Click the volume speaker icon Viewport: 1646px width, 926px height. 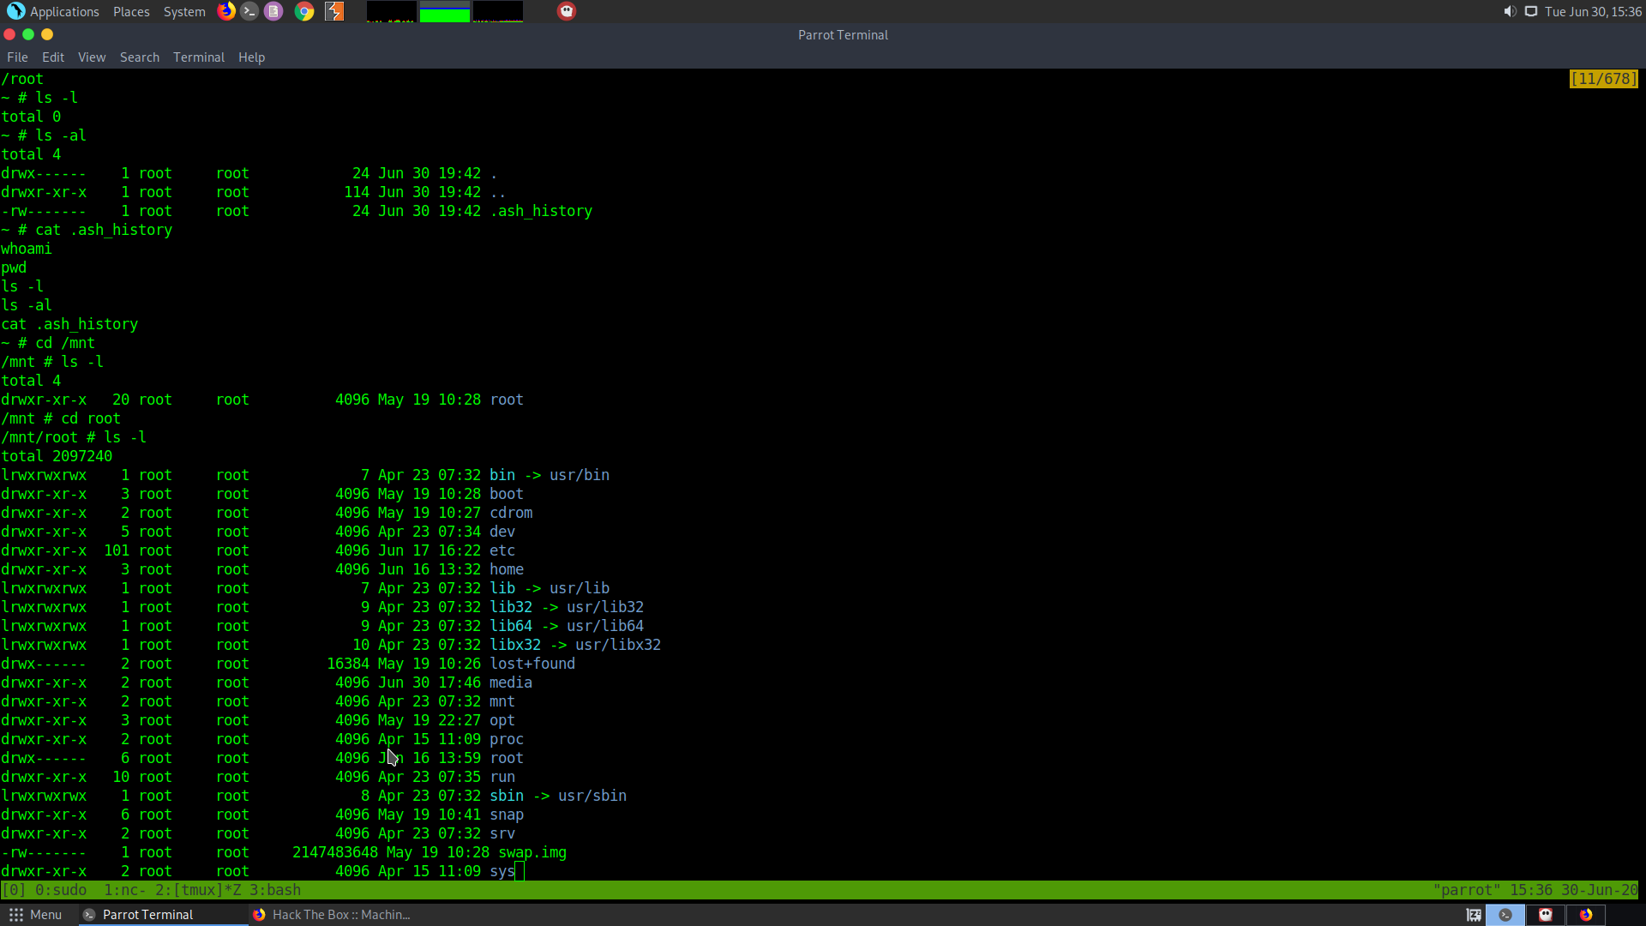(x=1510, y=11)
